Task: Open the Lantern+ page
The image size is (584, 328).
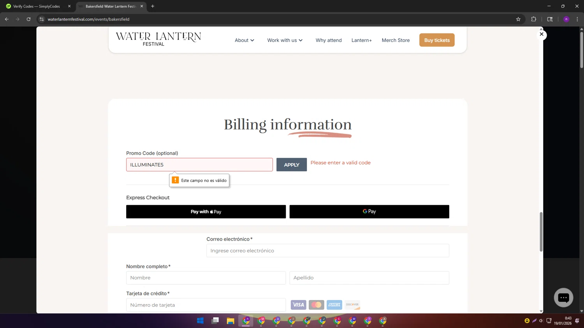Action: (x=362, y=40)
